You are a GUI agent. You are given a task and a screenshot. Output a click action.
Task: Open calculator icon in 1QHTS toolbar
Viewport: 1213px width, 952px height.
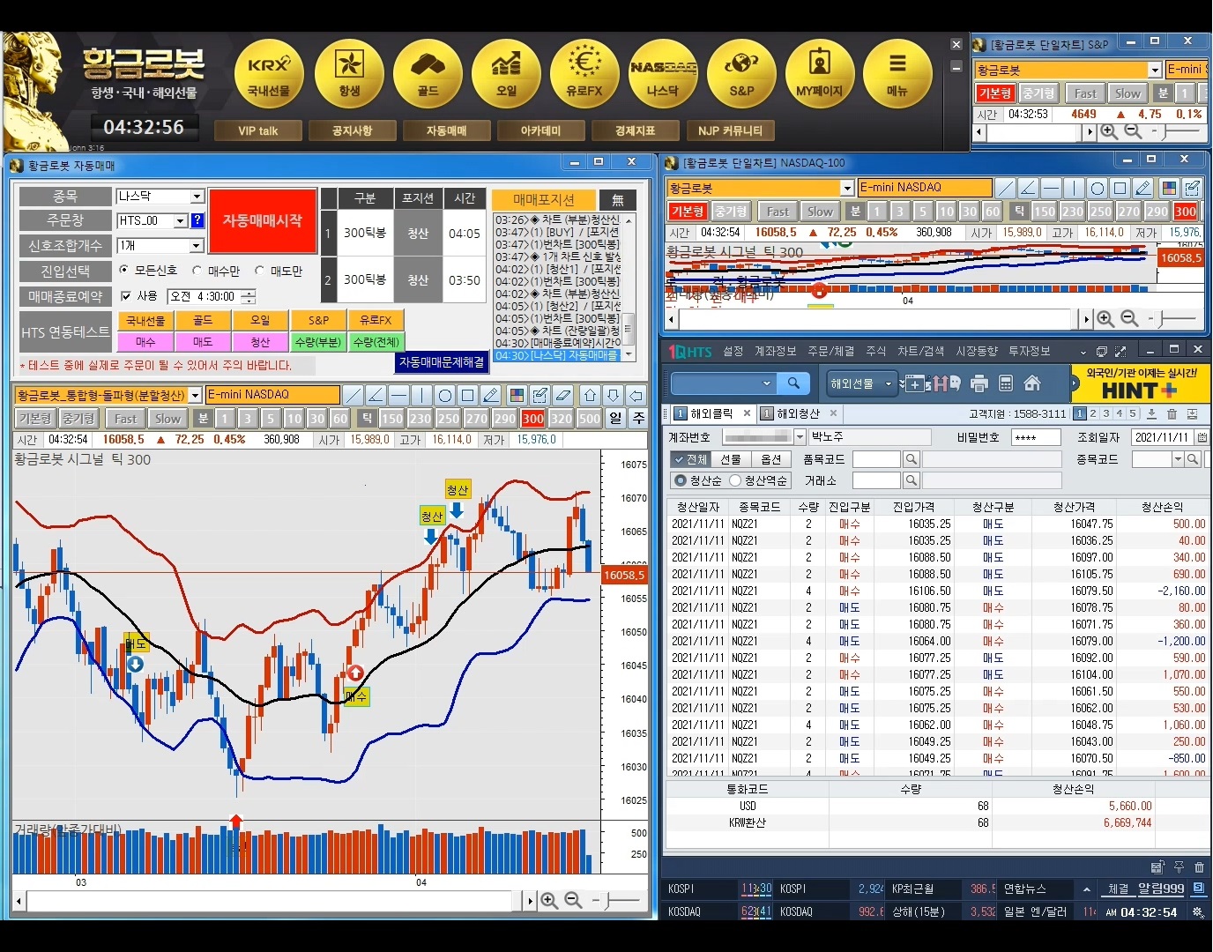pos(1006,383)
